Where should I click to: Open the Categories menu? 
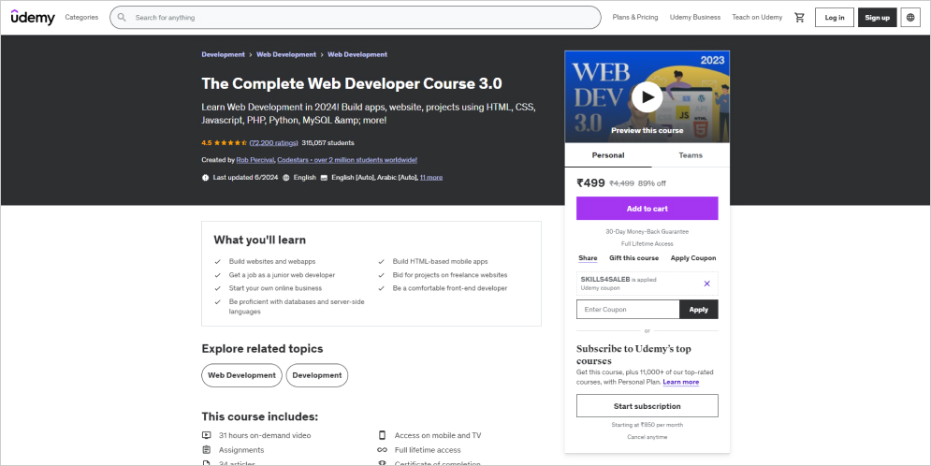[81, 17]
